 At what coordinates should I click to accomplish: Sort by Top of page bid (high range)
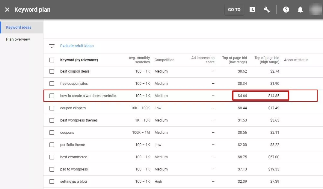tap(267, 60)
